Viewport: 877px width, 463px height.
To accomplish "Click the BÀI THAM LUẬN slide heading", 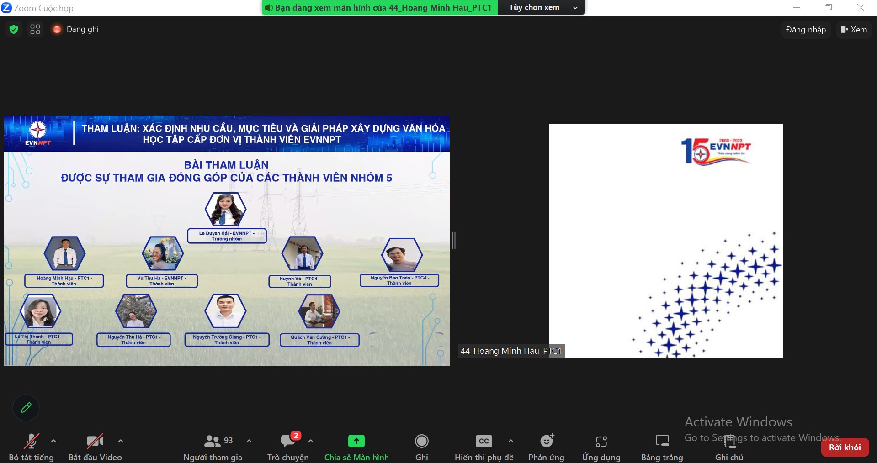I will pos(226,165).
